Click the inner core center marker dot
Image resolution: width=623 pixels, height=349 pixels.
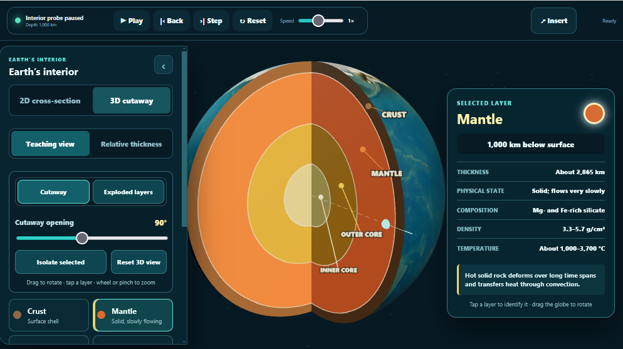321,197
